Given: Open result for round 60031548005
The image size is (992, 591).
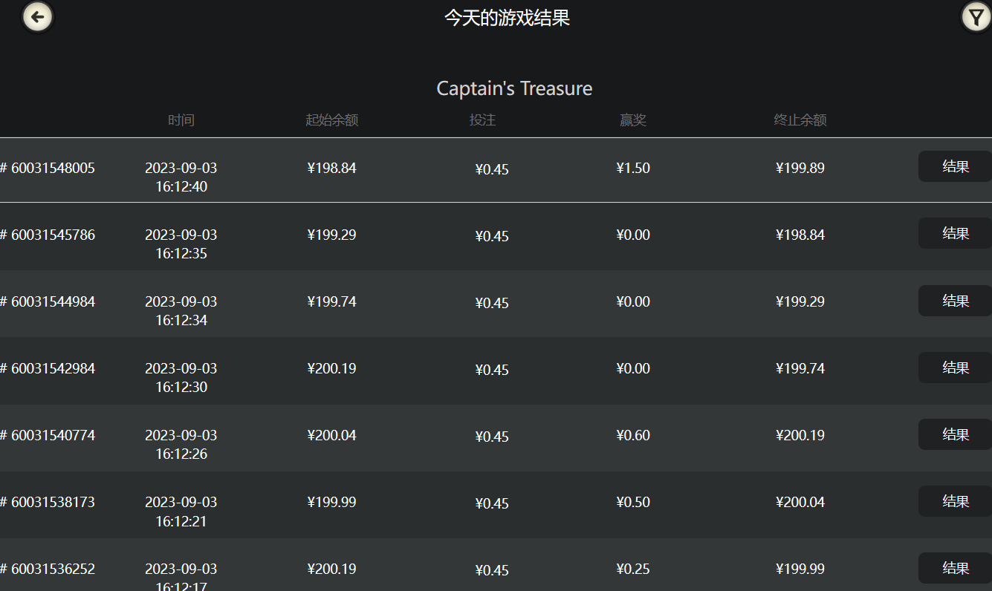Looking at the screenshot, I should pyautogui.click(x=955, y=167).
